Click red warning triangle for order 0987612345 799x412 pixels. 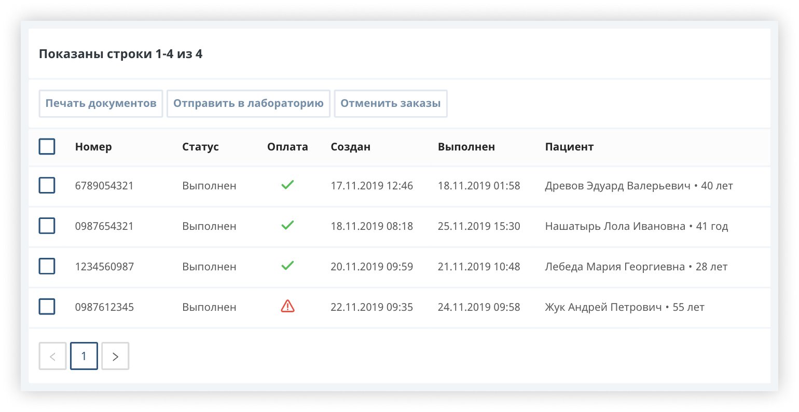click(x=287, y=307)
